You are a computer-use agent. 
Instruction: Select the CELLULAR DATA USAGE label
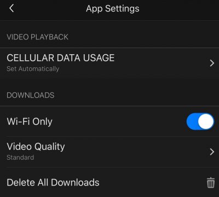[61, 58]
